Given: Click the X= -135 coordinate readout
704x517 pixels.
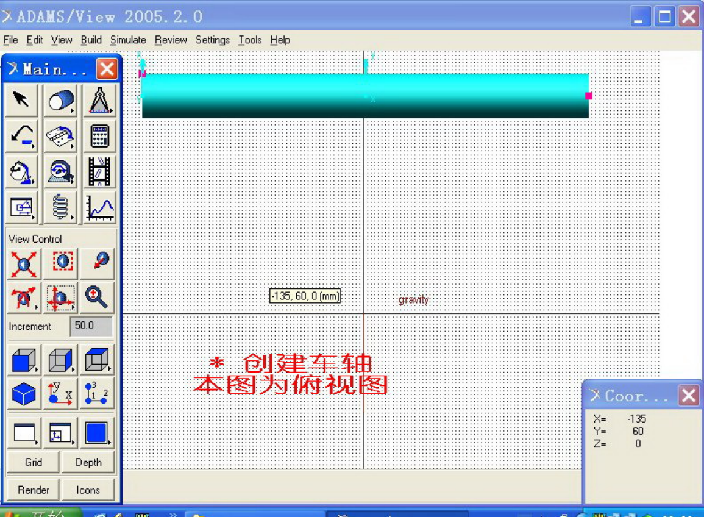Looking at the screenshot, I should pyautogui.click(x=620, y=419).
